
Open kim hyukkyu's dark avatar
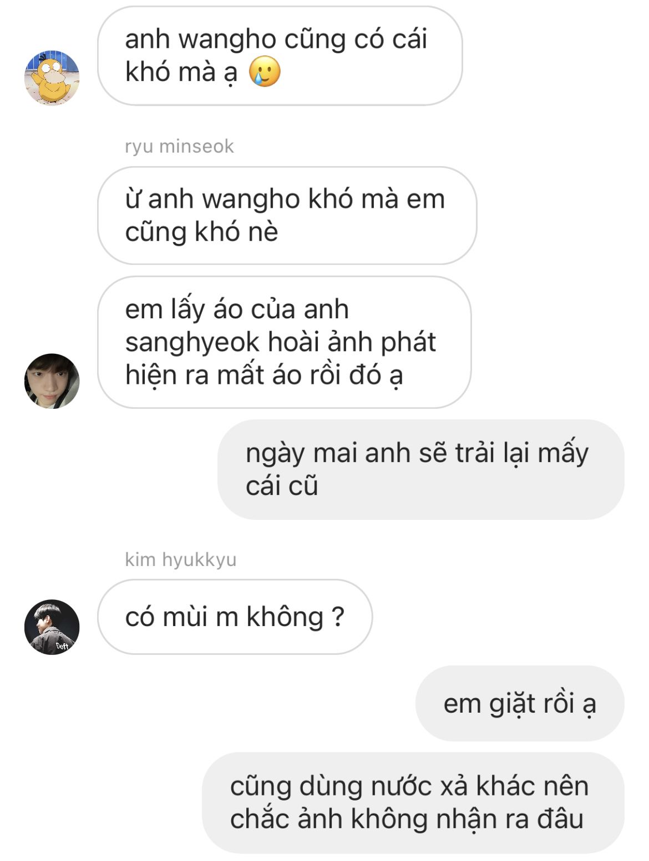pos(52,627)
